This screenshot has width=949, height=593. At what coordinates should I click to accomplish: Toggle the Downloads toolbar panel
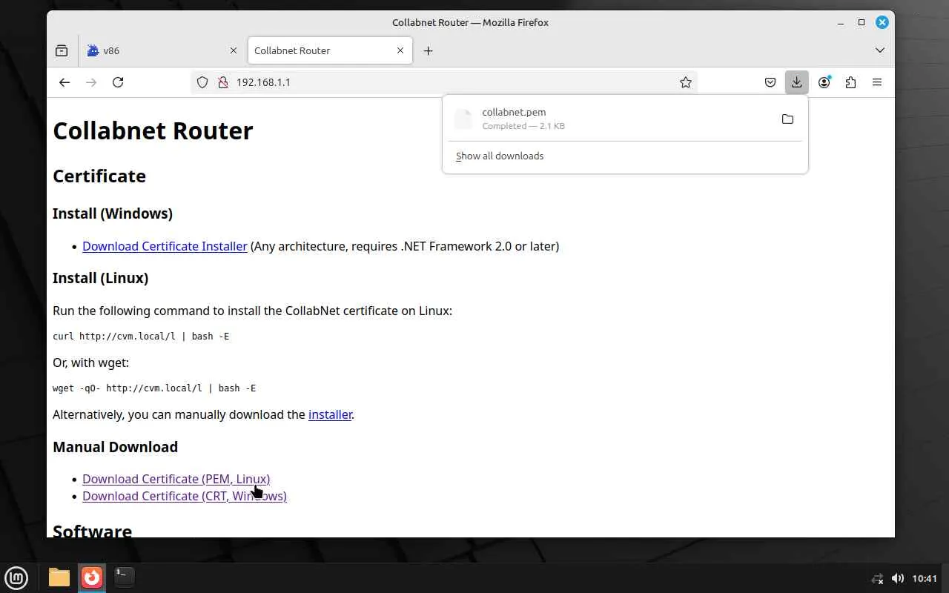click(x=796, y=82)
